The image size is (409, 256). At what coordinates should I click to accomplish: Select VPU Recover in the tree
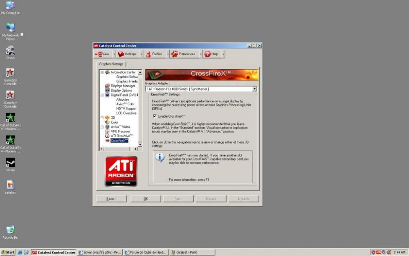click(120, 131)
